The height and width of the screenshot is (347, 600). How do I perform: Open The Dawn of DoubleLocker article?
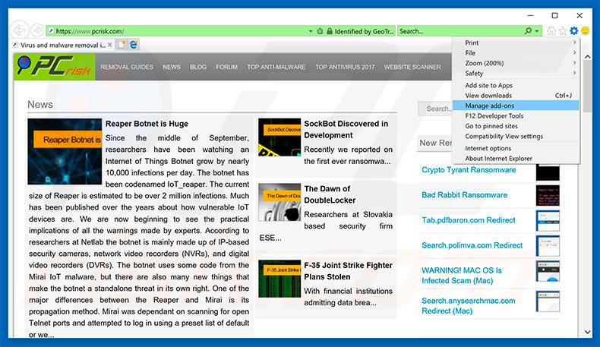(x=330, y=194)
